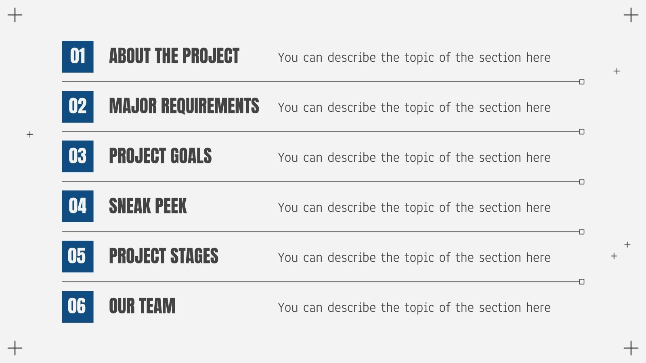
Task: Click the description text beside About the Project
Action: (414, 58)
